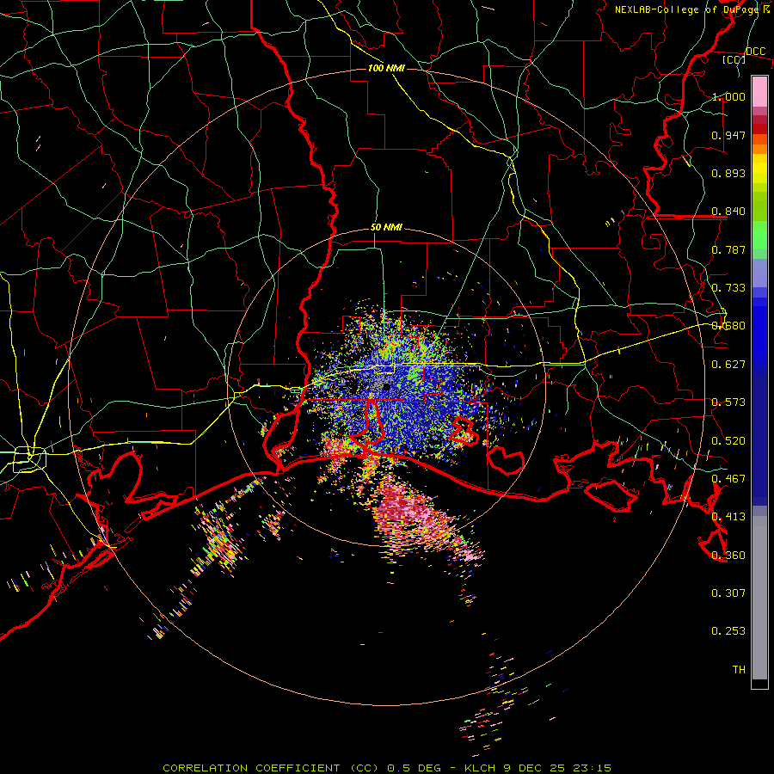Select the pink top colorbar segment
The height and width of the screenshot is (774, 774).
click(x=759, y=91)
